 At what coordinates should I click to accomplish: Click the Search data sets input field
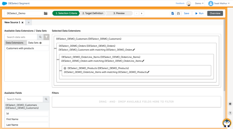pos(21,37)
